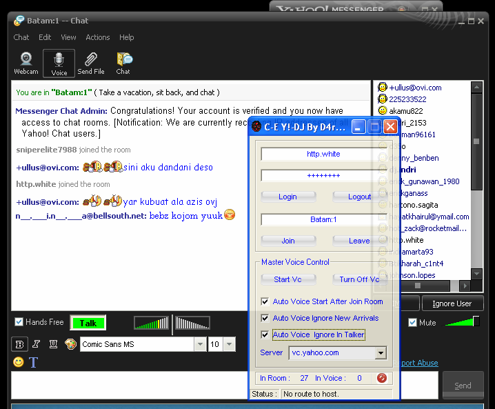Toggle bold text formatting

click(19, 344)
